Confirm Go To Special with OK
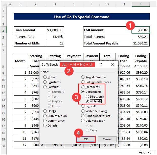 click(86, 139)
